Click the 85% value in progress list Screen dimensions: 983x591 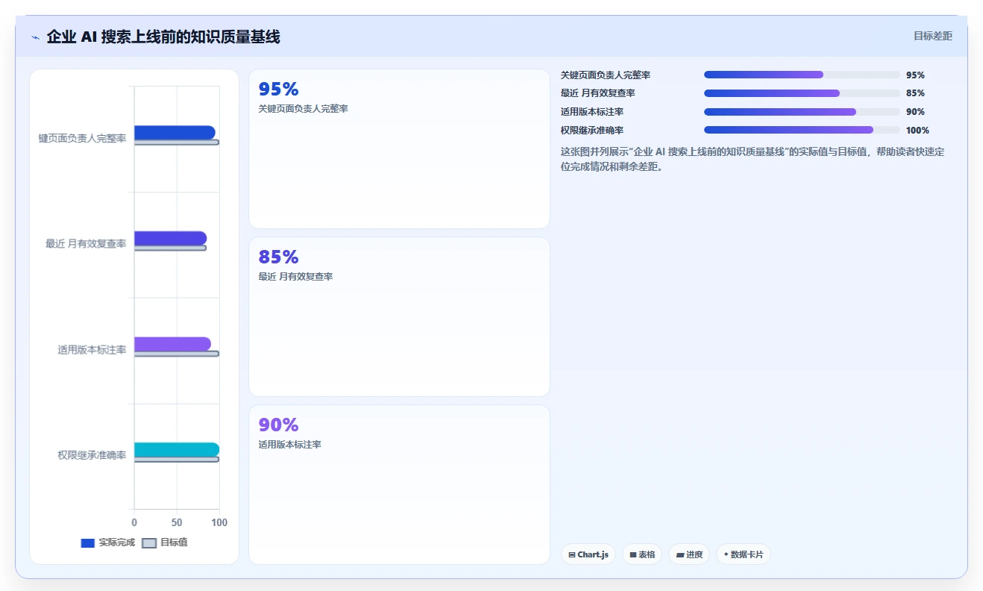click(915, 93)
